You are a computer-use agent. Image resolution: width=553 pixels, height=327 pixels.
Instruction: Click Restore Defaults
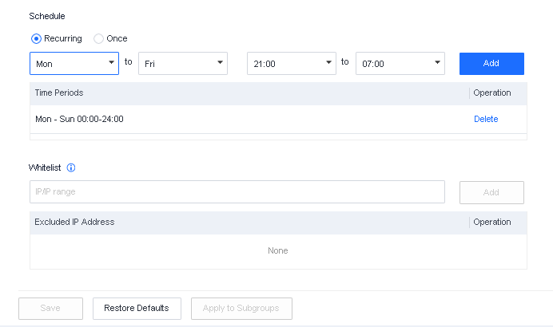pyautogui.click(x=137, y=308)
